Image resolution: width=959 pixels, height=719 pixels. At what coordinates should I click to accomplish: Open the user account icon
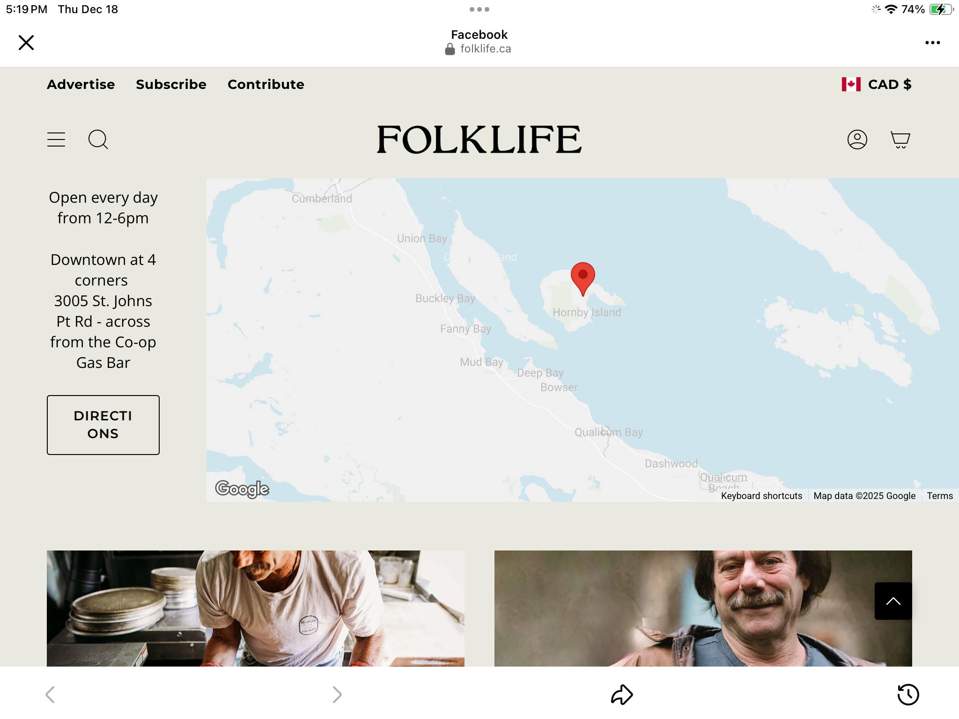tap(857, 139)
